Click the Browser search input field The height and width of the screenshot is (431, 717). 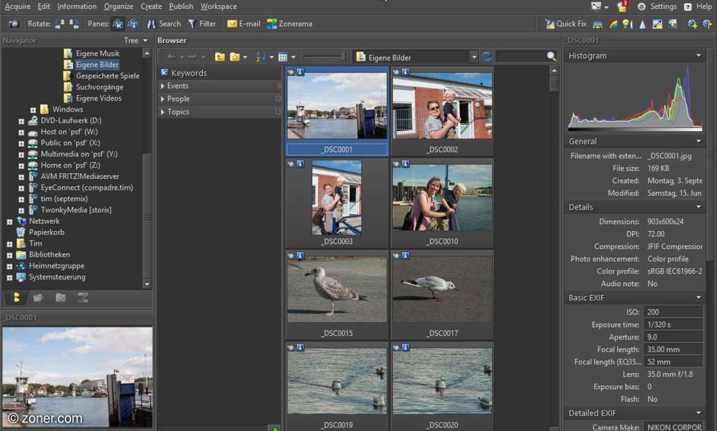[521, 57]
